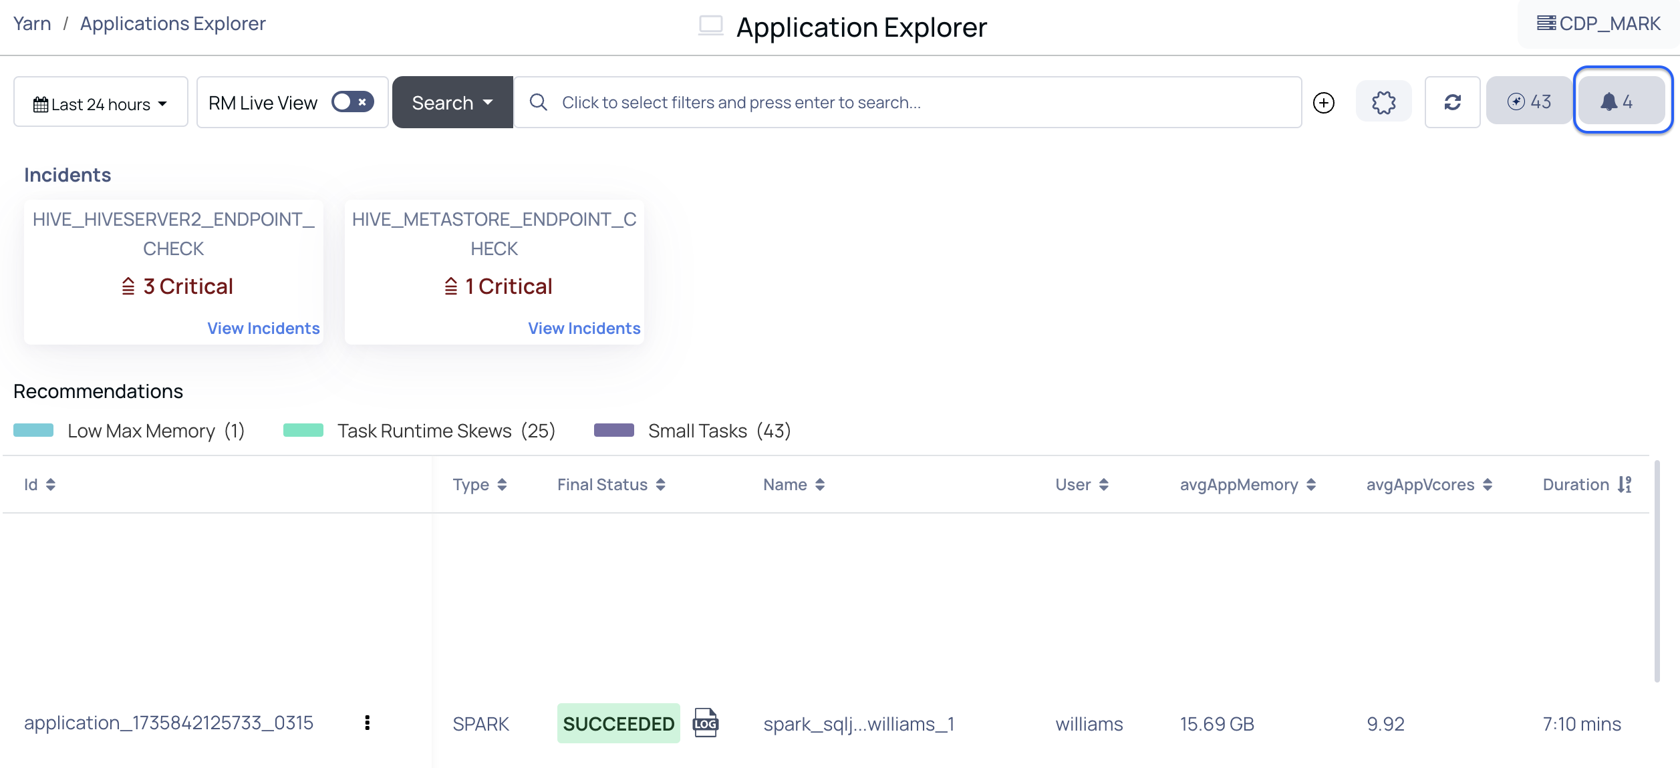Viewport: 1680px width, 768px height.
Task: View Incidents for HIVE_HIVESERVER2_ENDPOINT_CHECK
Action: (x=263, y=329)
